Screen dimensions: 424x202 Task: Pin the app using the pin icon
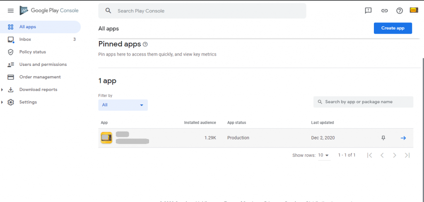[x=383, y=138]
